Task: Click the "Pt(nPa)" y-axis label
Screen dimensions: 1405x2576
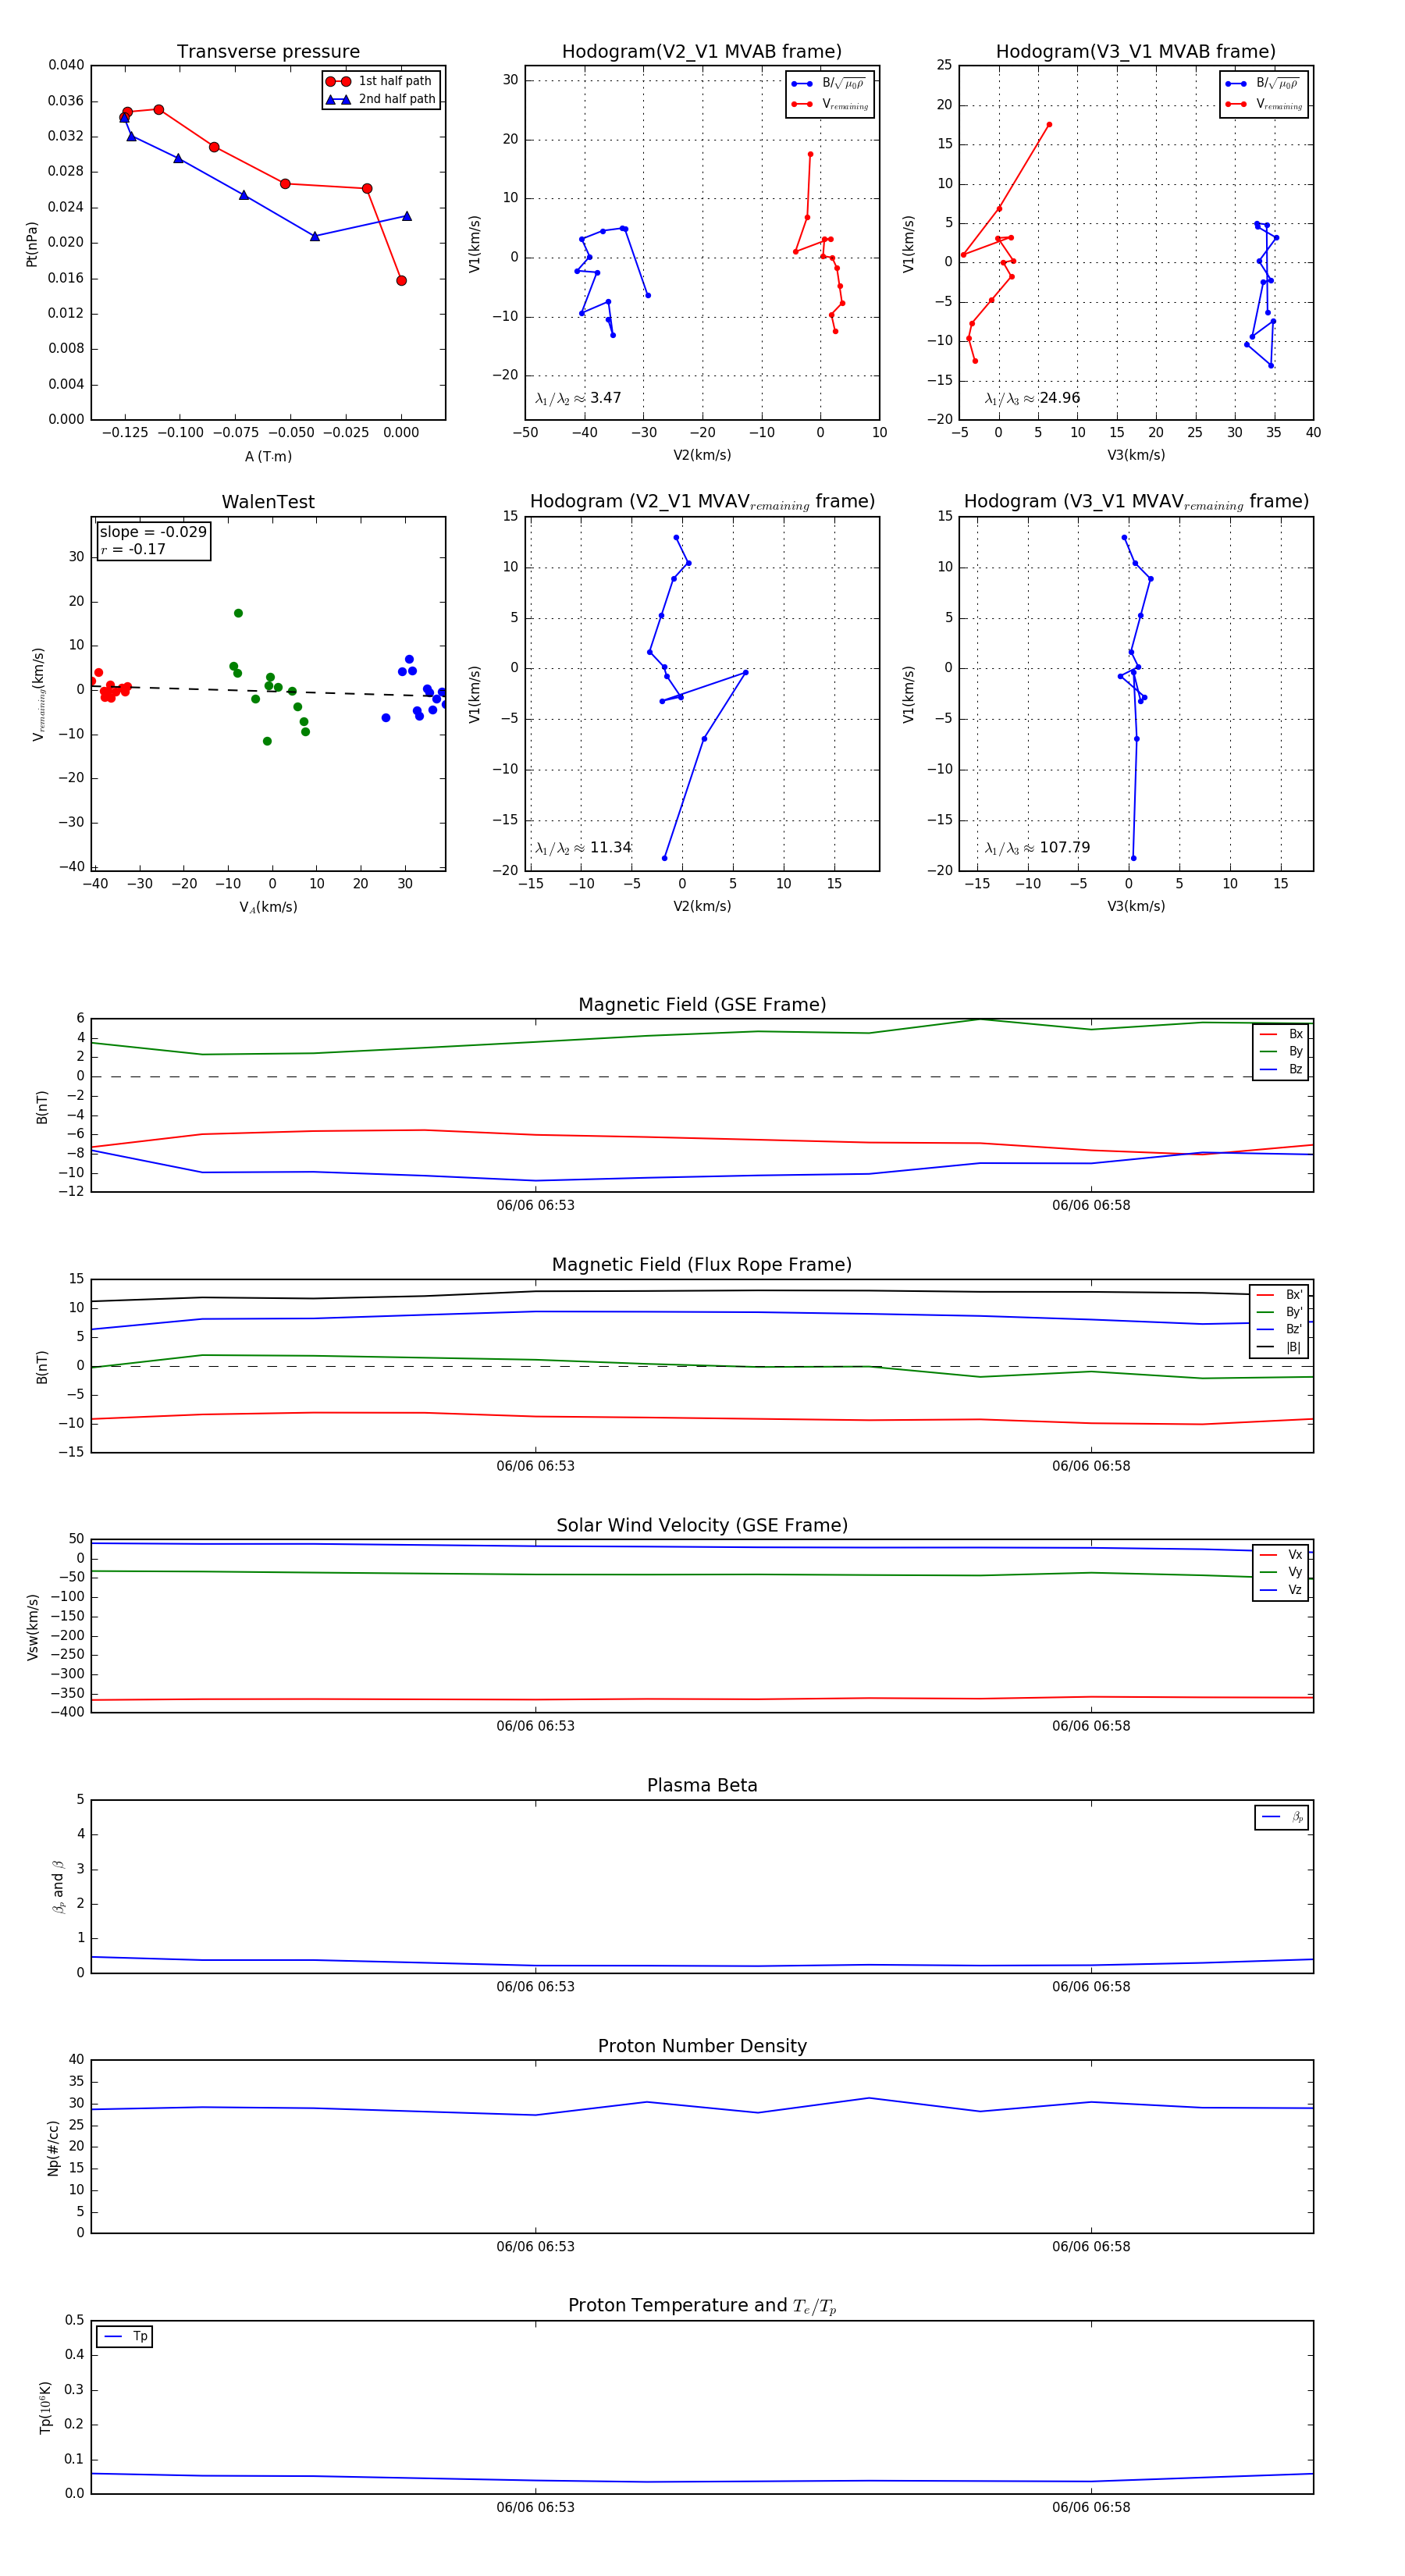Action: click(32, 244)
